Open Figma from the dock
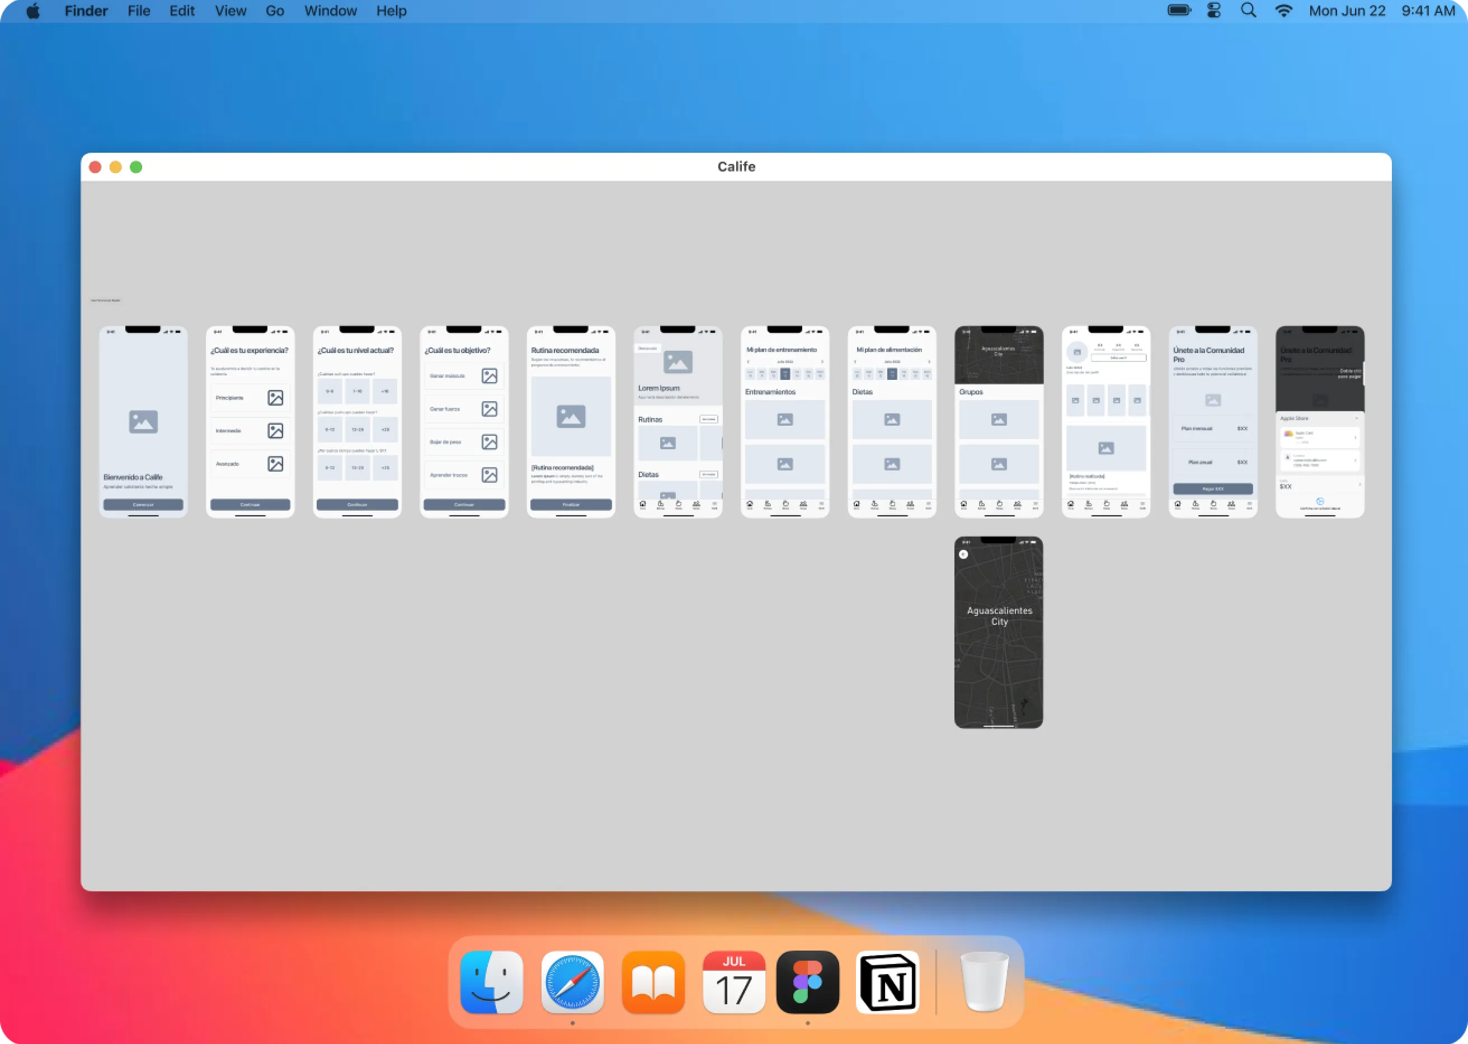The height and width of the screenshot is (1044, 1468). click(807, 982)
